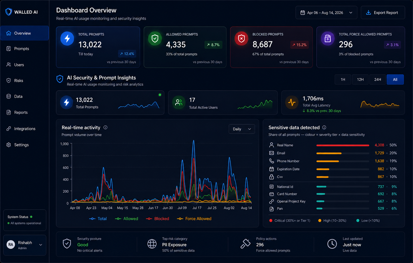Select the All time range tab
The image size is (413, 263).
click(395, 80)
